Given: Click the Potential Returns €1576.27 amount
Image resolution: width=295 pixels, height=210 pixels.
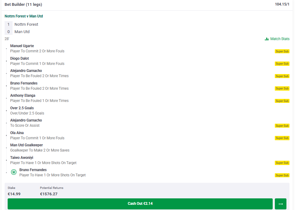Looking at the screenshot, I should coord(49,194).
